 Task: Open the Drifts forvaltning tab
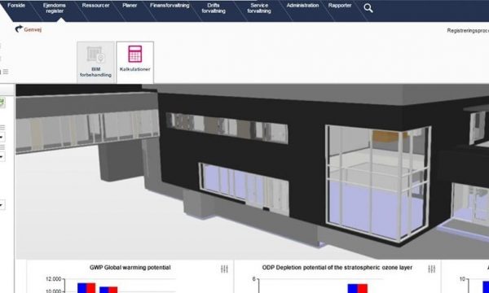(x=214, y=8)
